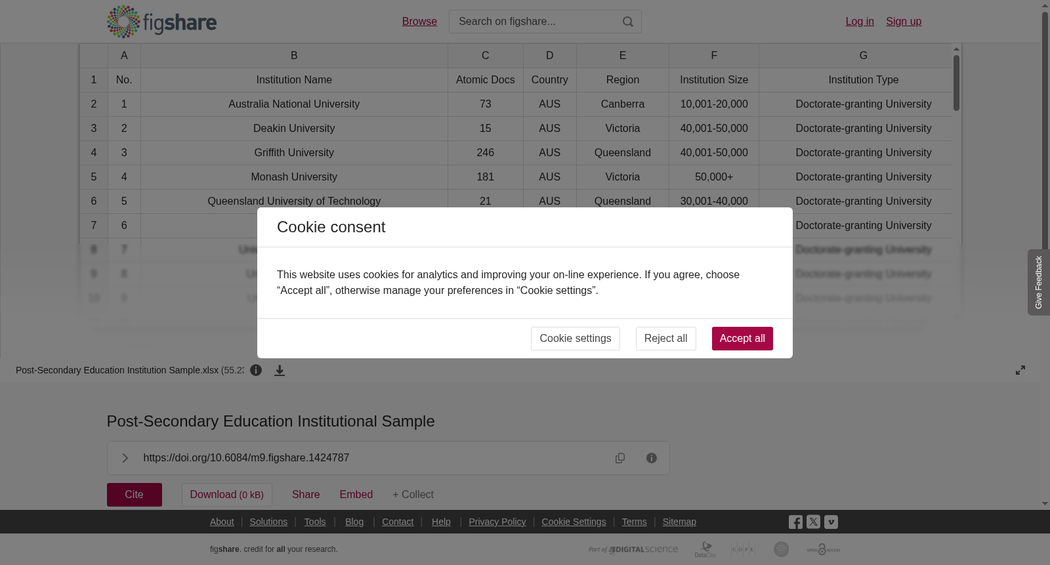Click the DataCite logo in the footer
This screenshot has height=565, width=1050.
705,549
